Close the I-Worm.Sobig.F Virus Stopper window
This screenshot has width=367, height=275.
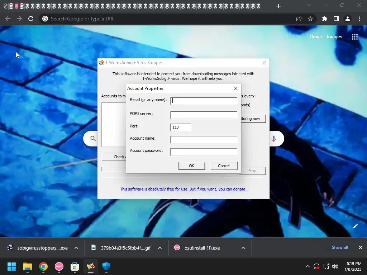pos(264,63)
